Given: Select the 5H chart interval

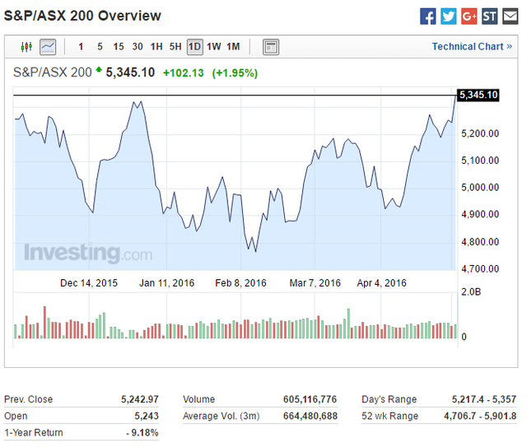Looking at the screenshot, I should tap(175, 46).
